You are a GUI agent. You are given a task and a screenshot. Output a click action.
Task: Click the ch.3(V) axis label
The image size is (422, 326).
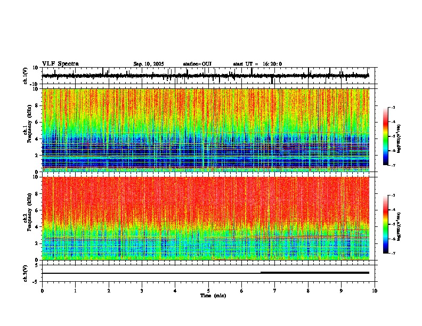point(26,274)
